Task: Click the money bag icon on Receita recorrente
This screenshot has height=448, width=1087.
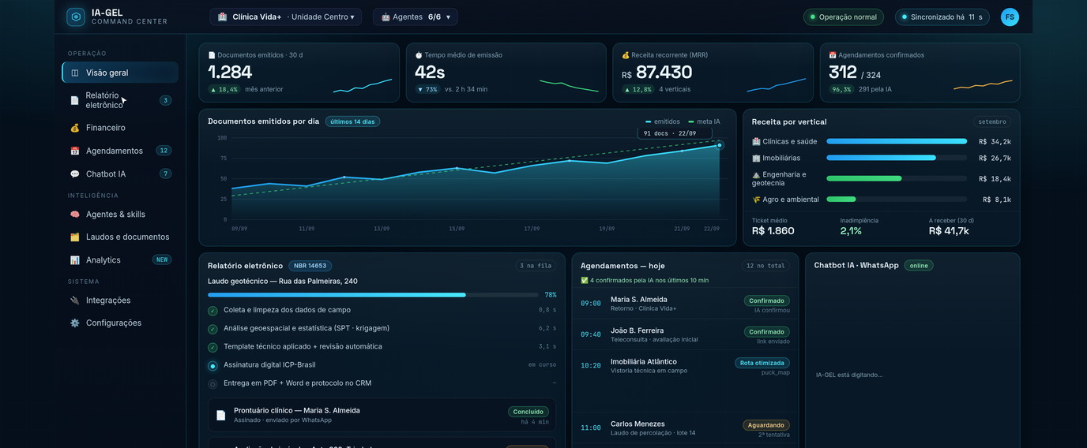Action: tap(626, 55)
